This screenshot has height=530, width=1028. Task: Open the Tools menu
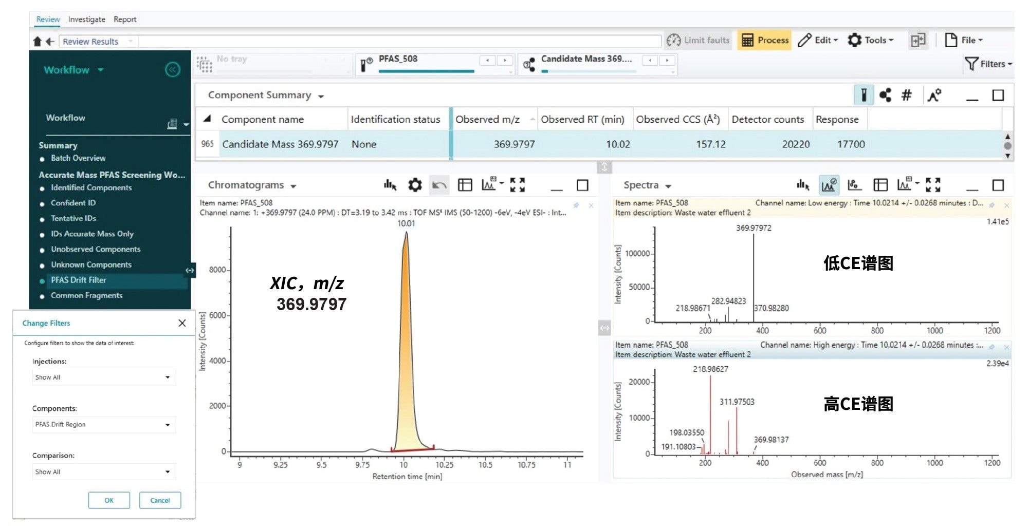point(871,40)
